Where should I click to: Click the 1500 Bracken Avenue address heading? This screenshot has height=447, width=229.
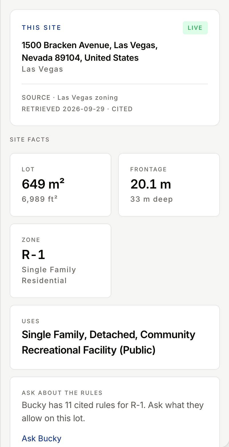point(90,51)
